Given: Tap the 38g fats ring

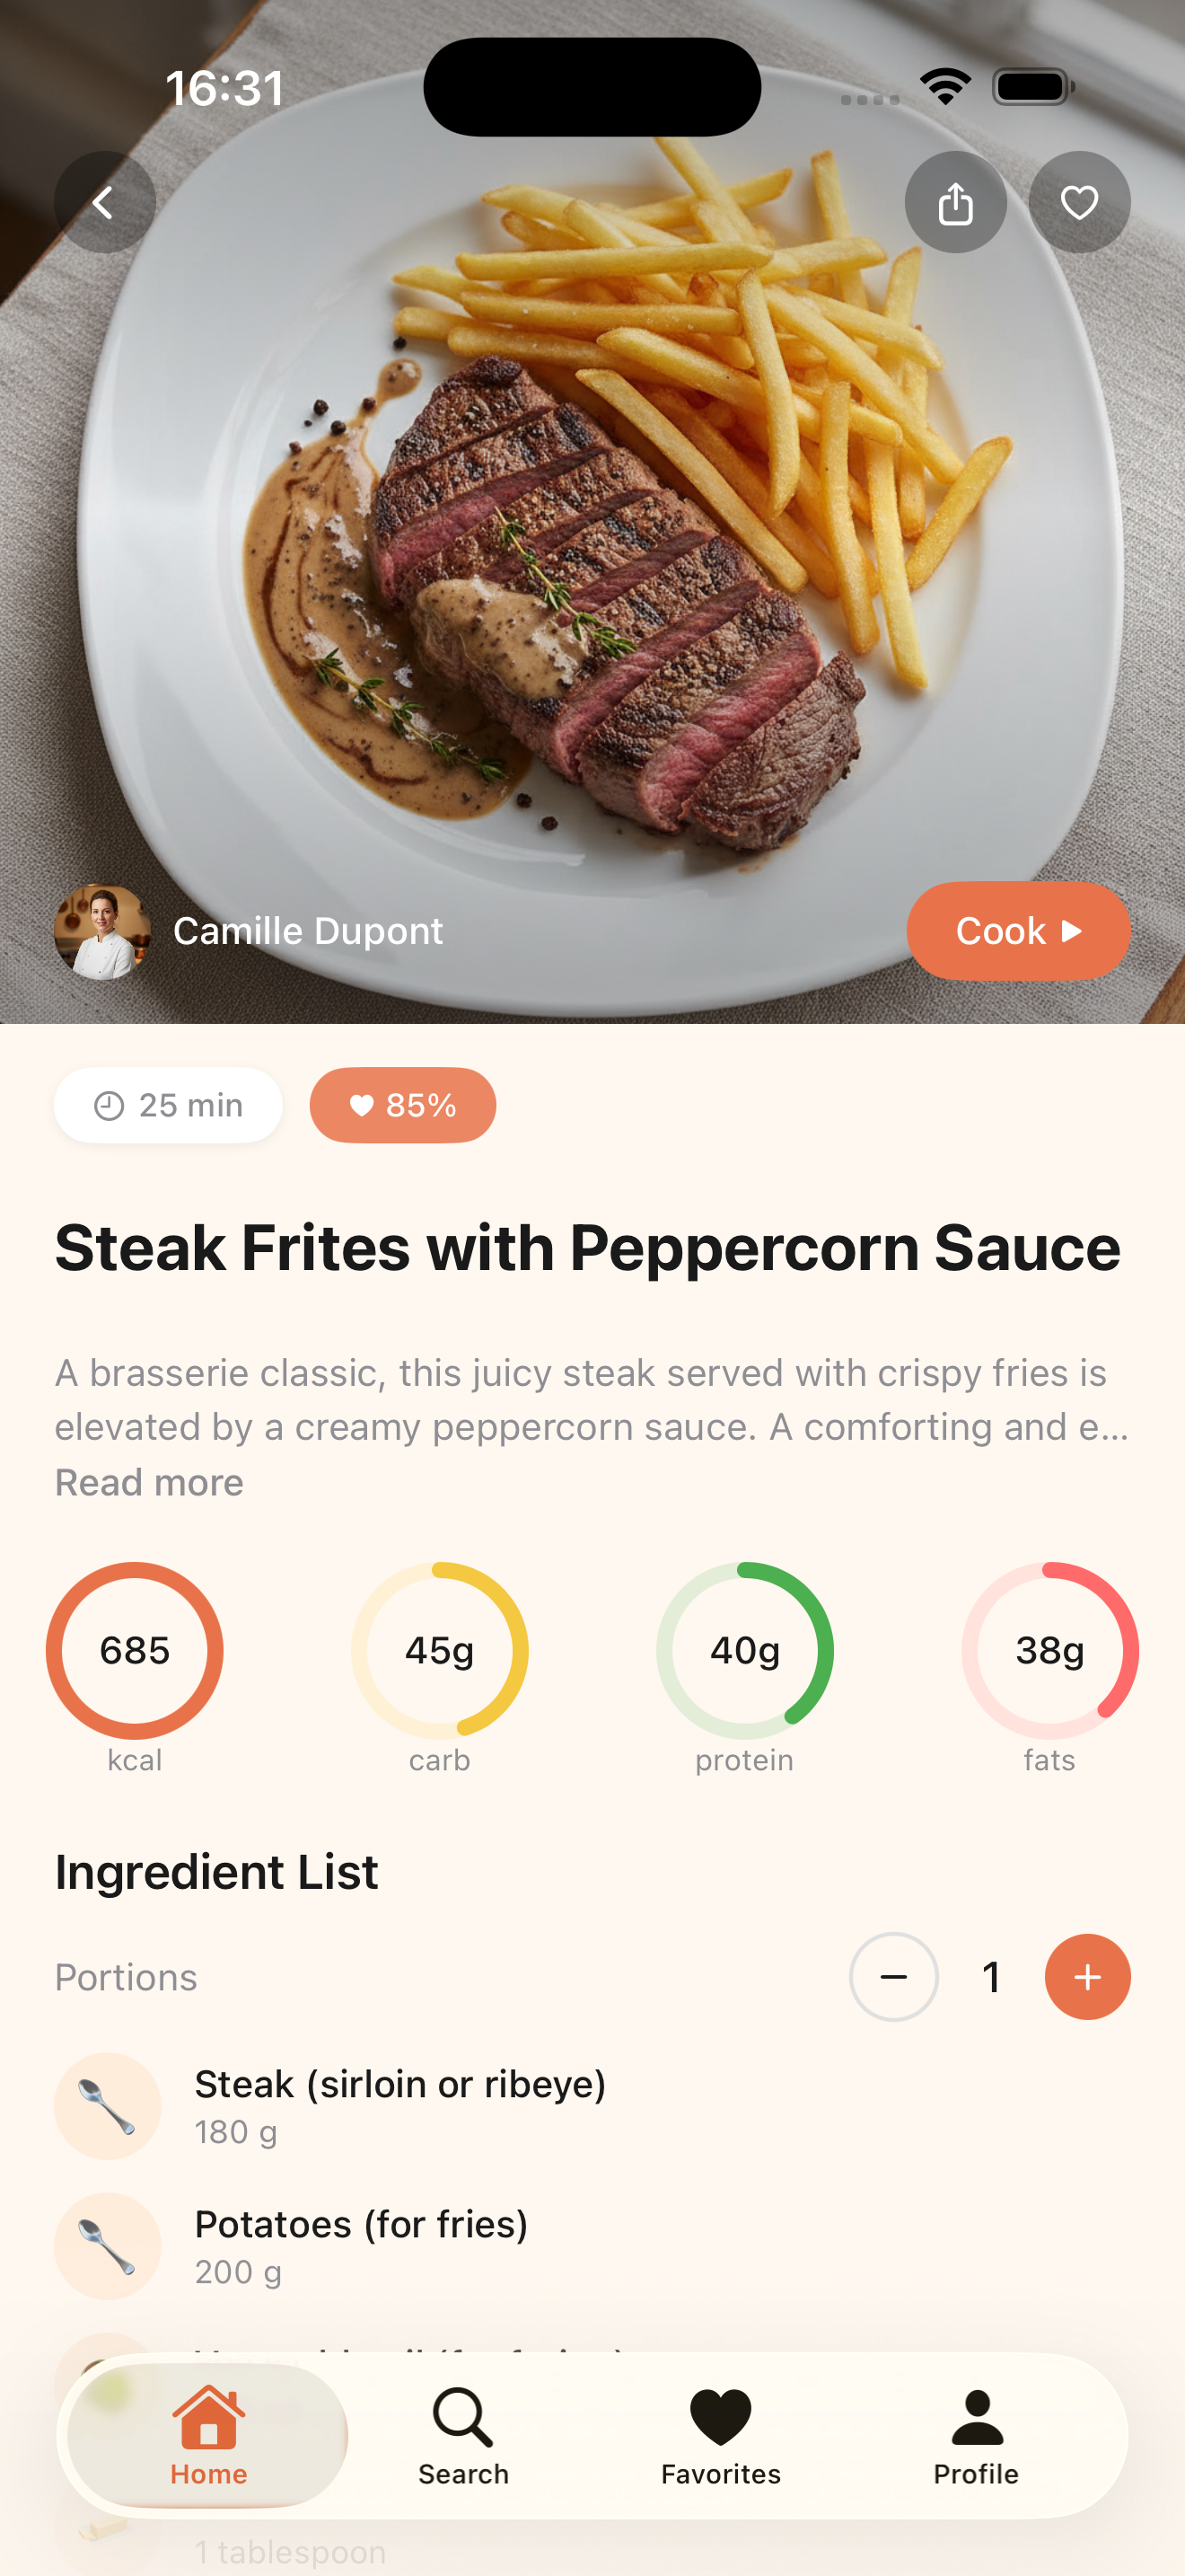Looking at the screenshot, I should pyautogui.click(x=1049, y=1650).
